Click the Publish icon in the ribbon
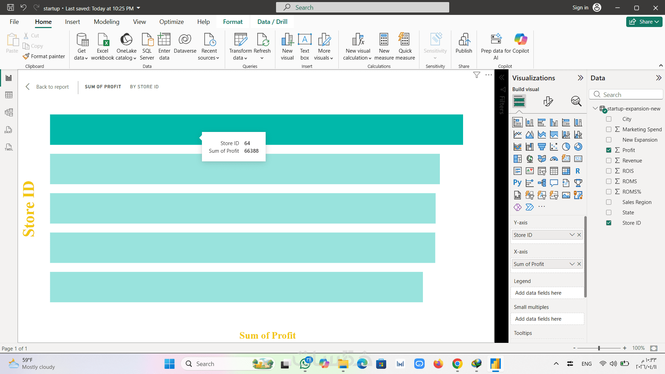This screenshot has height=374, width=665. click(x=464, y=40)
